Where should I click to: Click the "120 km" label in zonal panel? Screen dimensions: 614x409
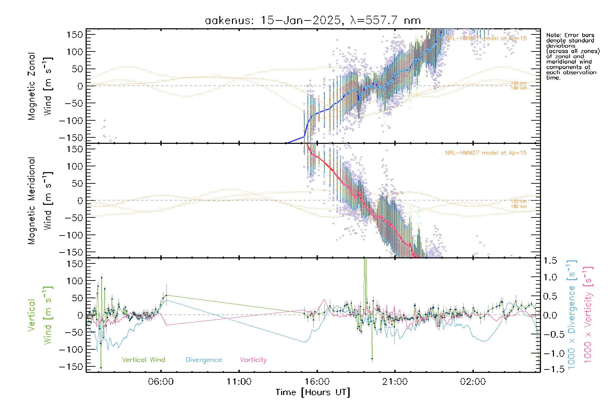coord(518,83)
